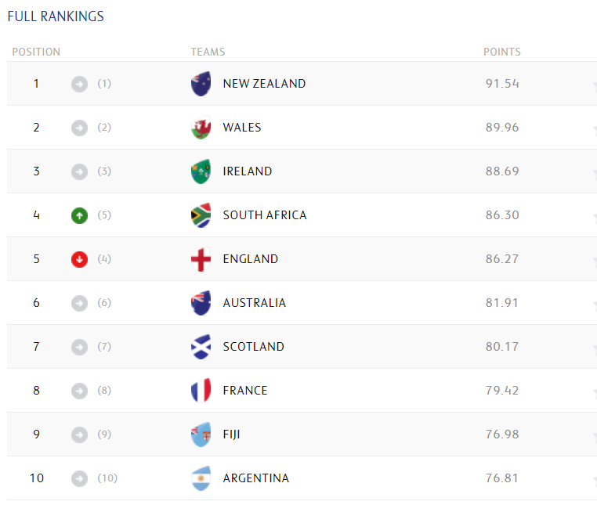Select Ireland's green shamrock team badge
This screenshot has width=597, height=512.
(201, 171)
